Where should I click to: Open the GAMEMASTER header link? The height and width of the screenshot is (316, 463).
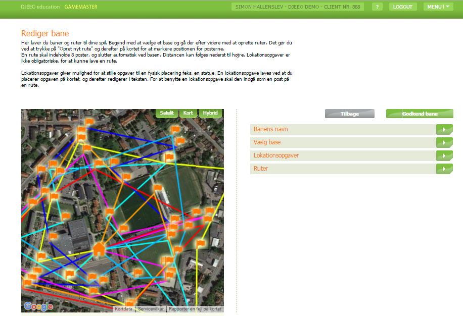(x=81, y=7)
